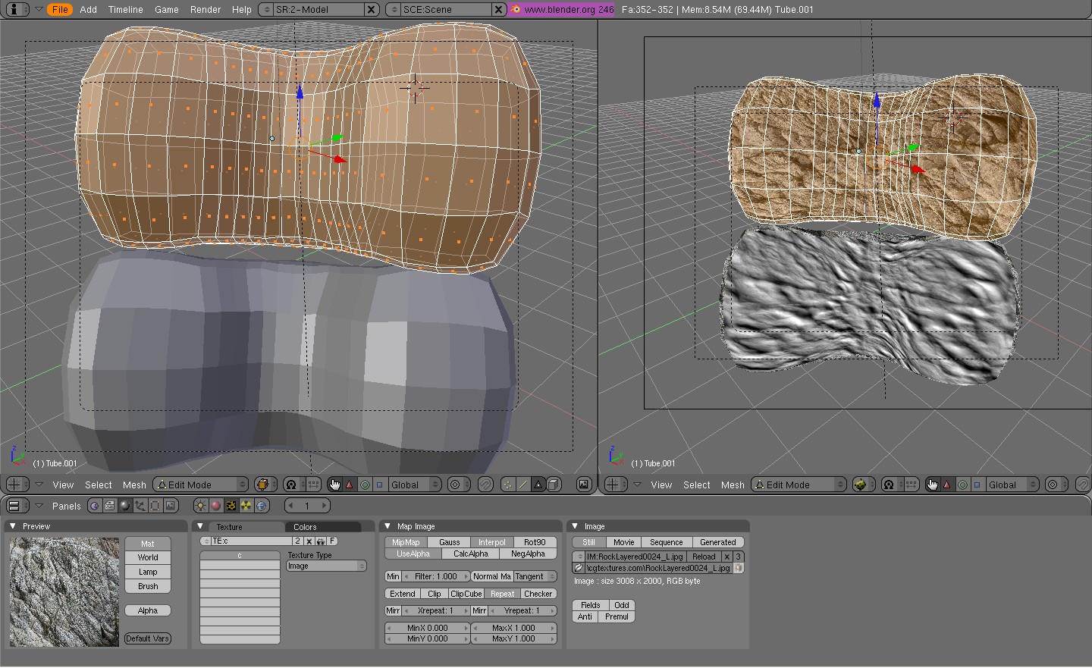Toggle CalcAlpha on the Map Image panel
Screen dimensions: 1092x668
click(x=470, y=554)
